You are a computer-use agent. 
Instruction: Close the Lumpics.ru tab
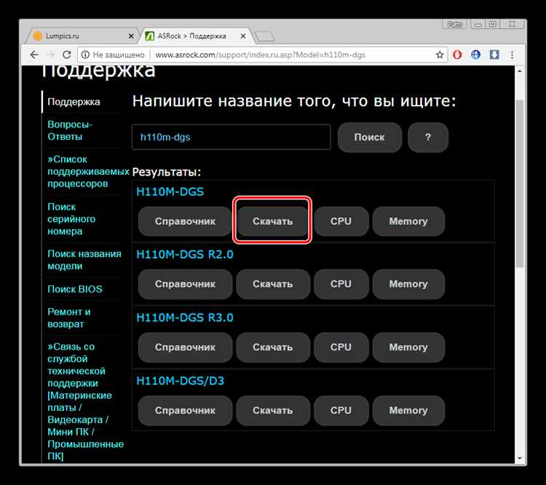click(x=132, y=35)
